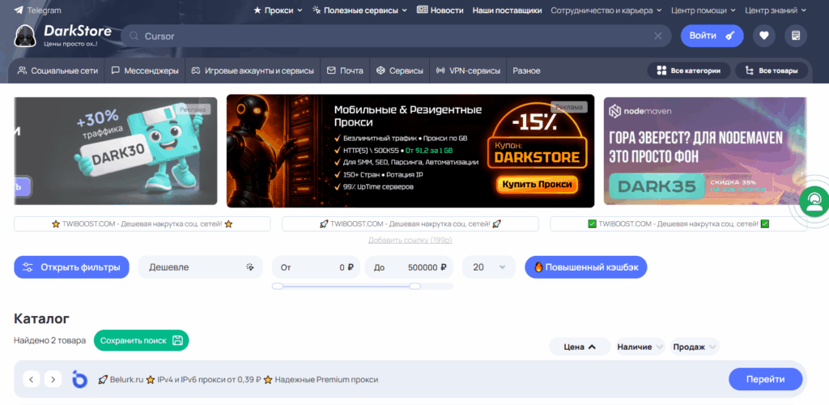Image resolution: width=829 pixels, height=405 pixels.
Task: Open the green support chat icon
Action: [x=814, y=202]
